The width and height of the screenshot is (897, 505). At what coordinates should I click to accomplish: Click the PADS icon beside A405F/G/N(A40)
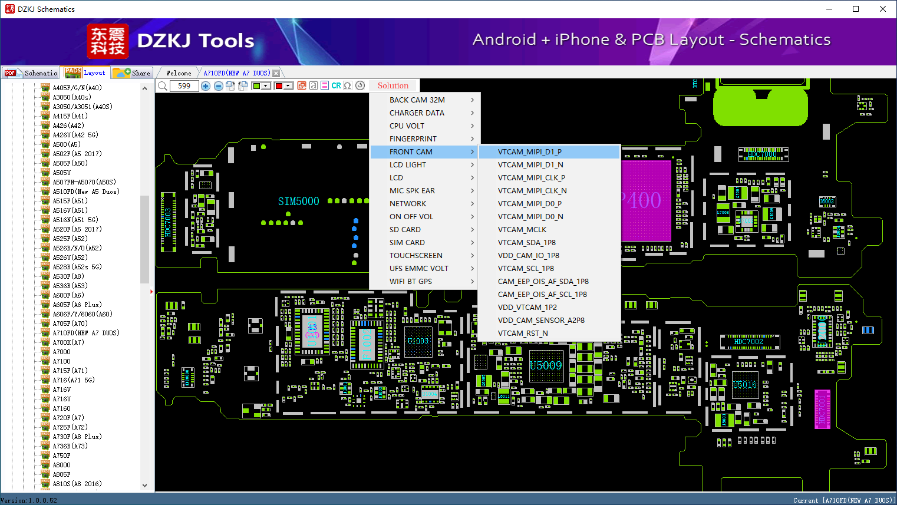point(45,88)
